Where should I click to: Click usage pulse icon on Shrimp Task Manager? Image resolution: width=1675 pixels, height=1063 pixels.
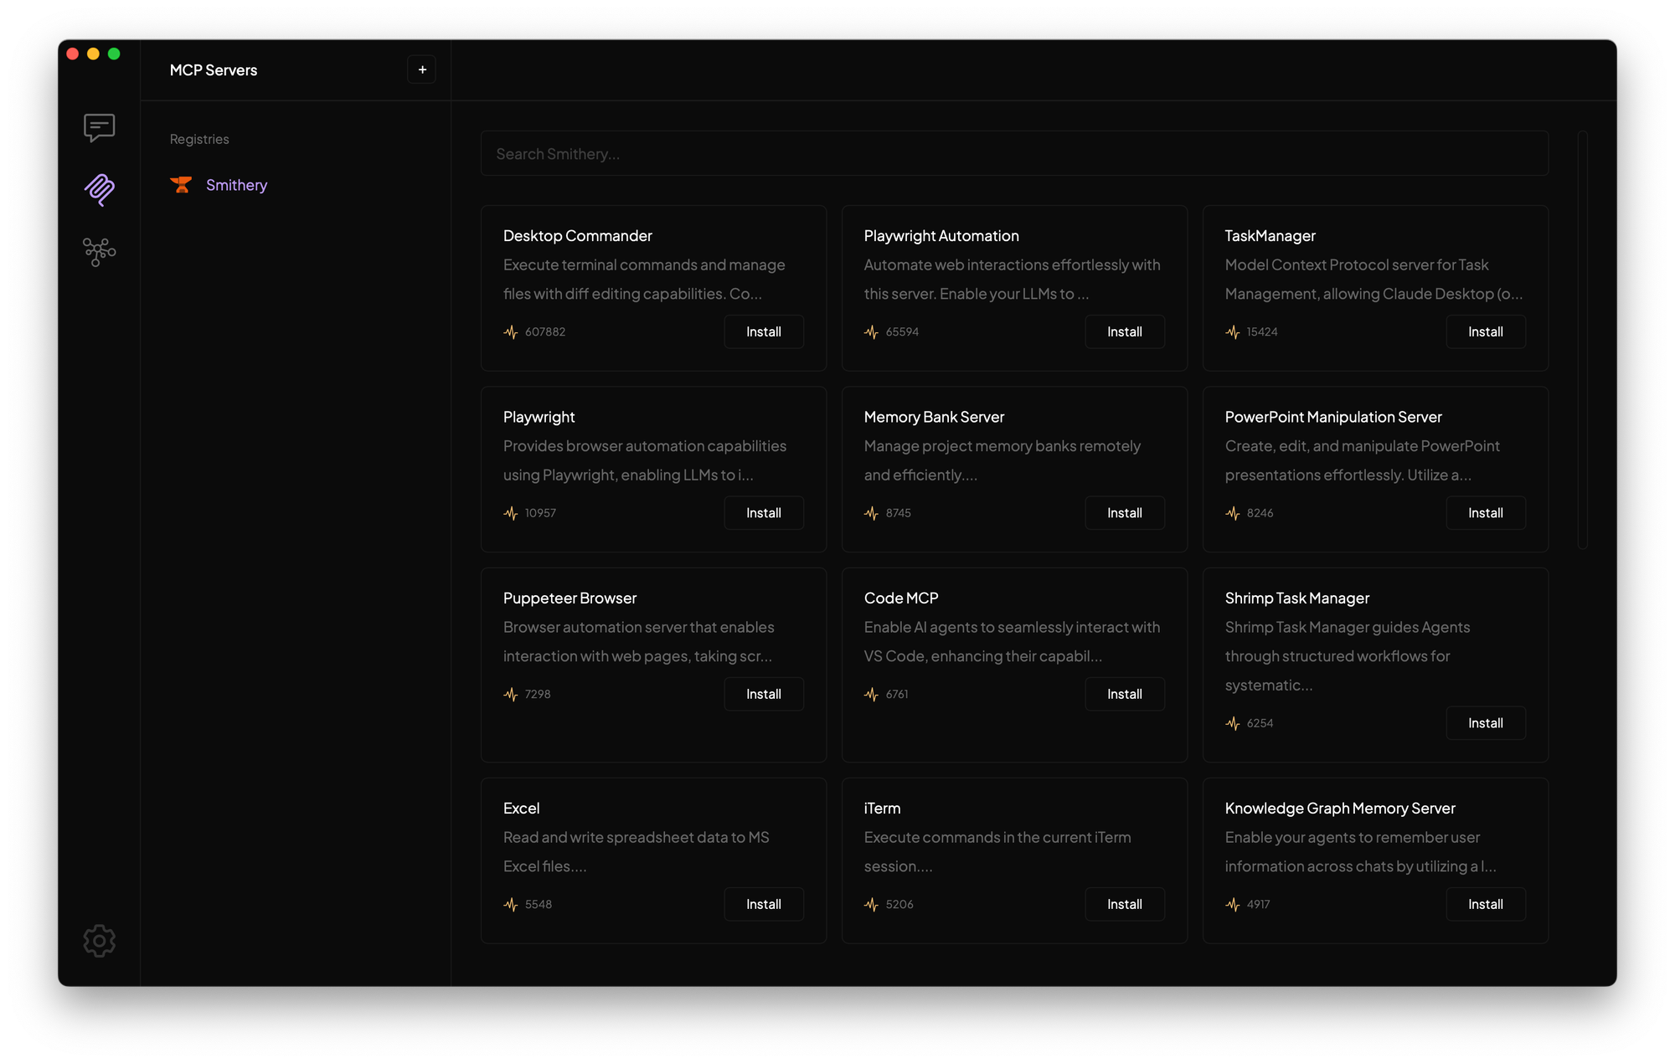point(1233,723)
